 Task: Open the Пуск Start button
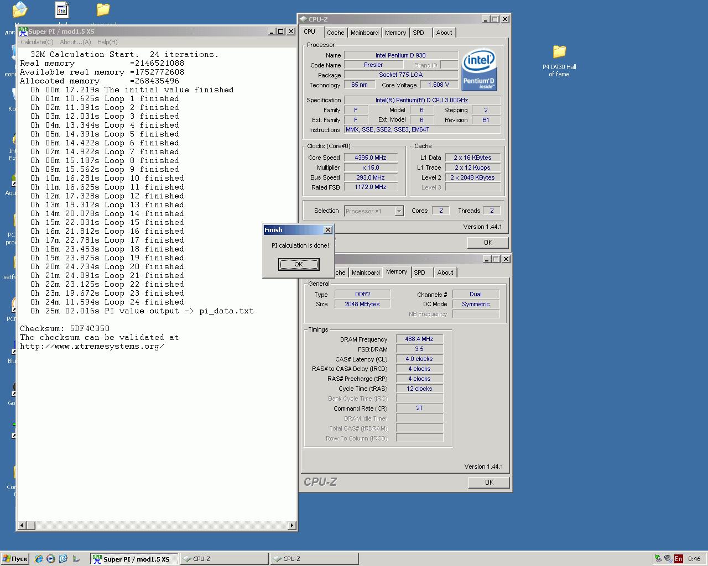(x=15, y=559)
